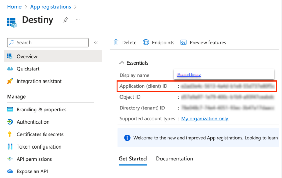Switch to the Get Started tab
This screenshot has width=282, height=178.
133,159
